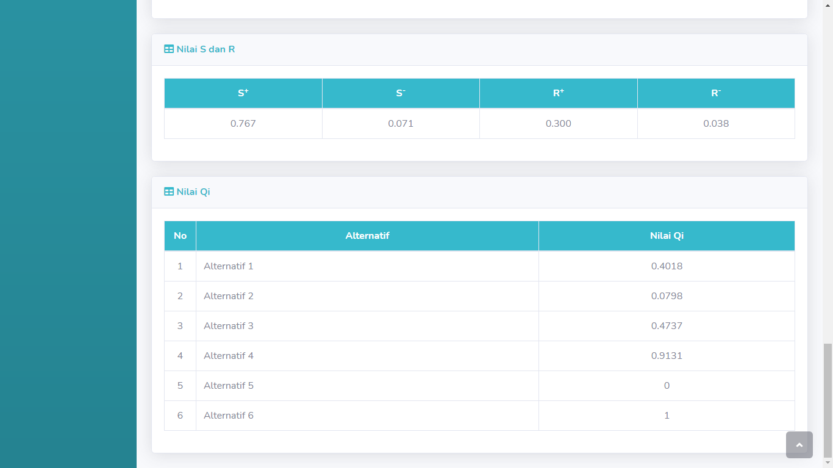Image resolution: width=833 pixels, height=468 pixels.
Task: Click the table icon beside Nilai S dan R
Action: pyautogui.click(x=169, y=49)
